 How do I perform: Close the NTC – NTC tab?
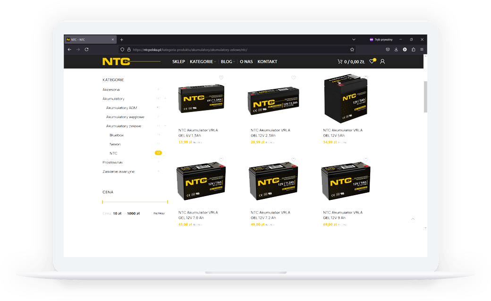point(113,40)
